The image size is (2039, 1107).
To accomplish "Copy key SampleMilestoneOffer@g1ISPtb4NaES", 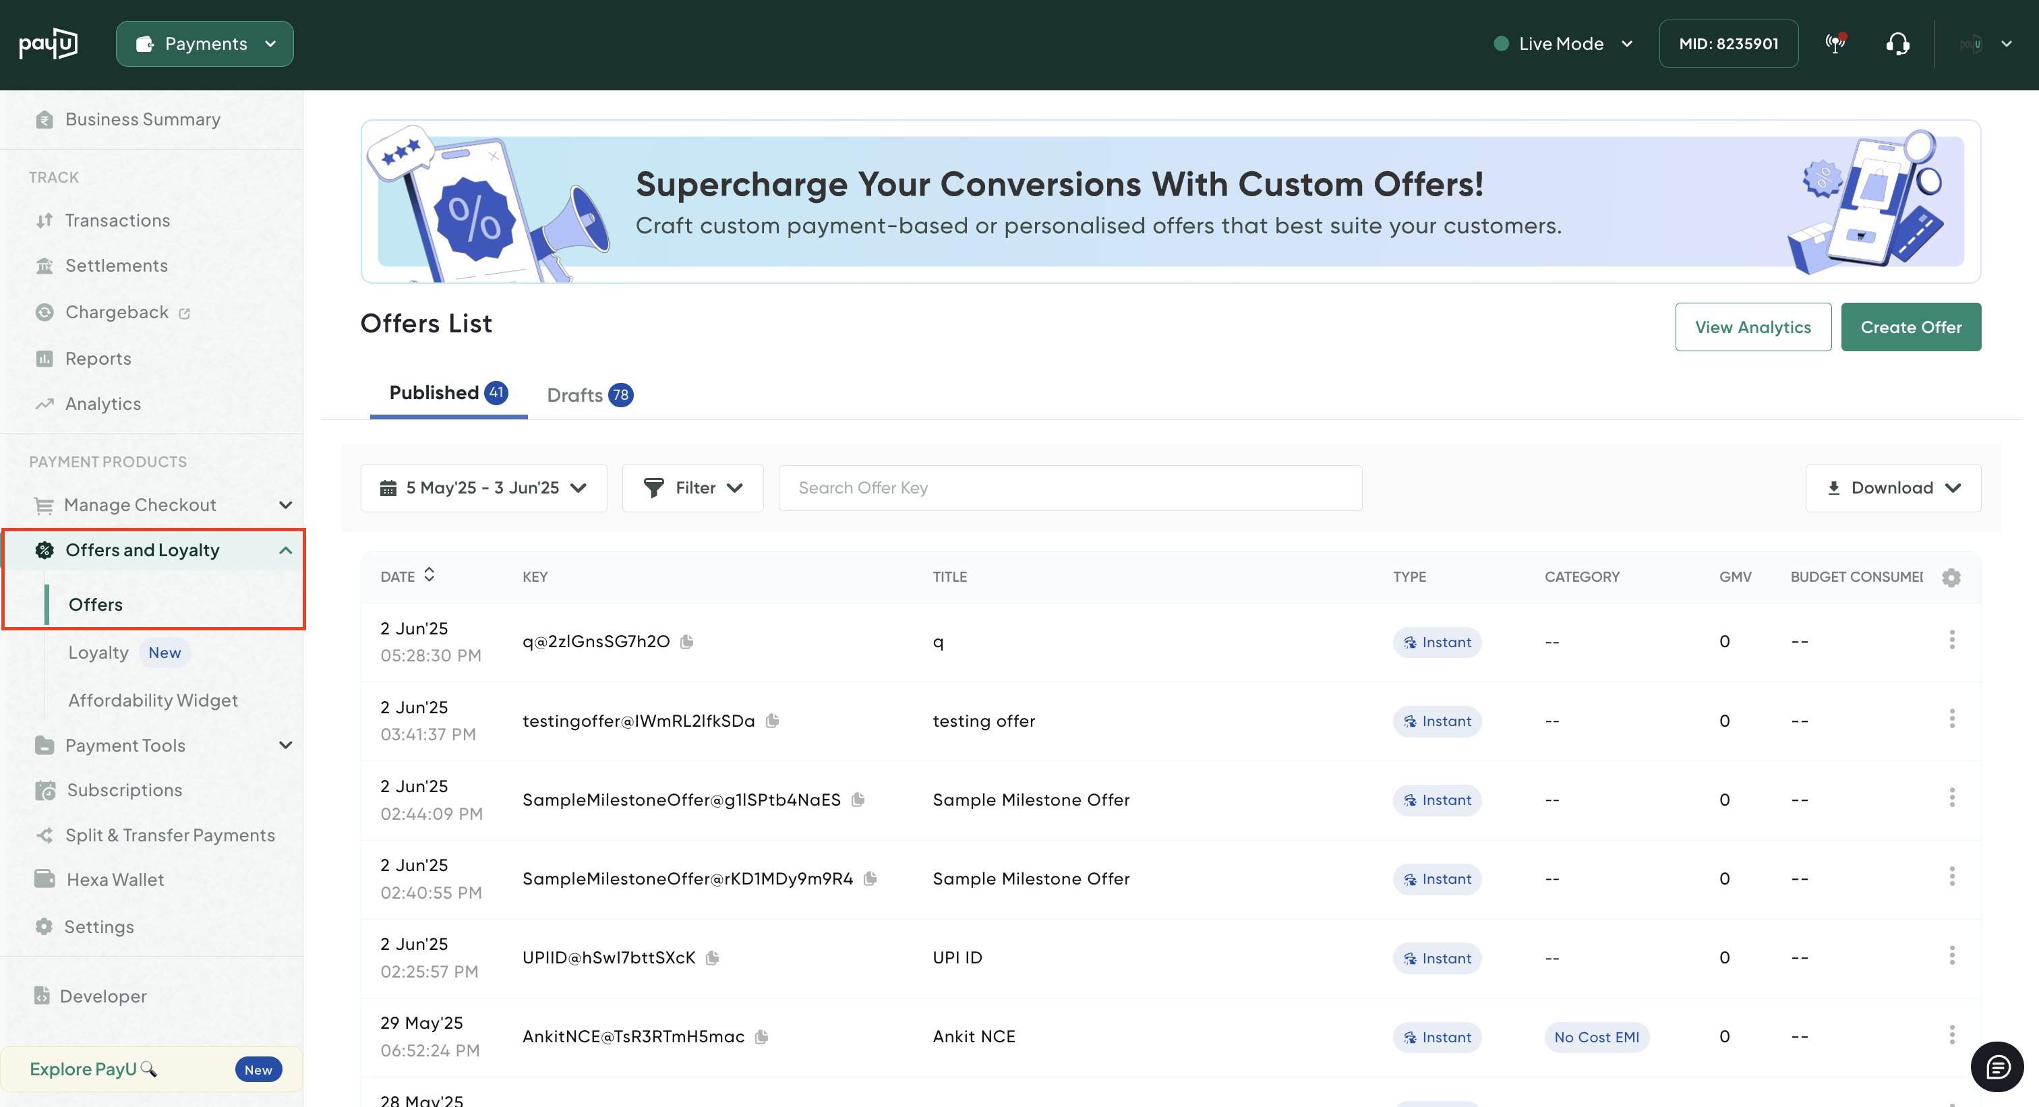I will pyautogui.click(x=858, y=799).
